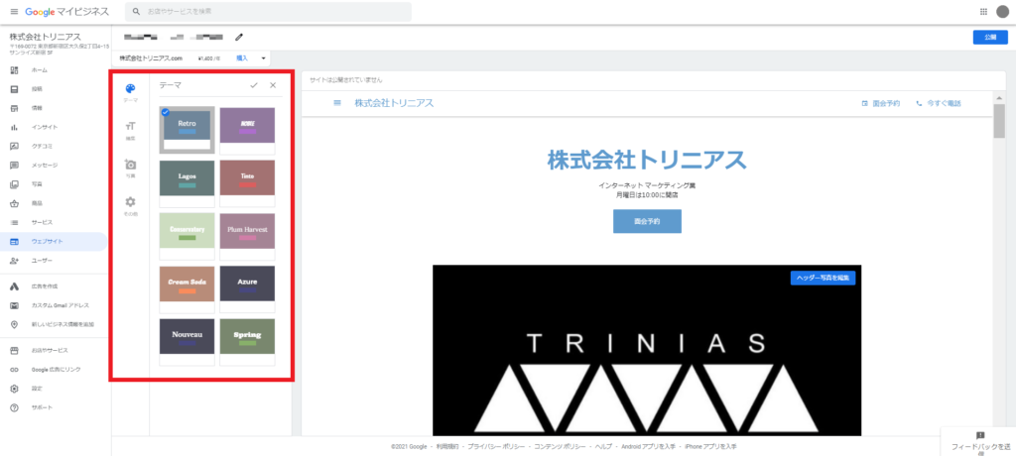Select the Spring theme
The height and width of the screenshot is (456, 1016).
[x=247, y=341]
